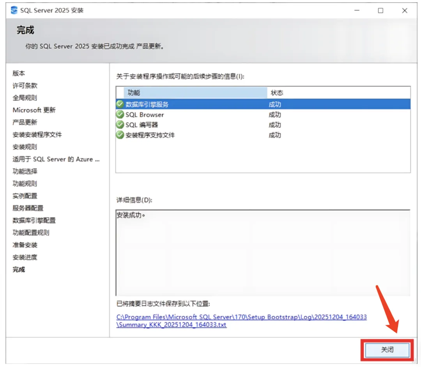Viewport: 421px width, 367px height.
Task: Minimize the SQL Server setup window
Action: (x=357, y=11)
